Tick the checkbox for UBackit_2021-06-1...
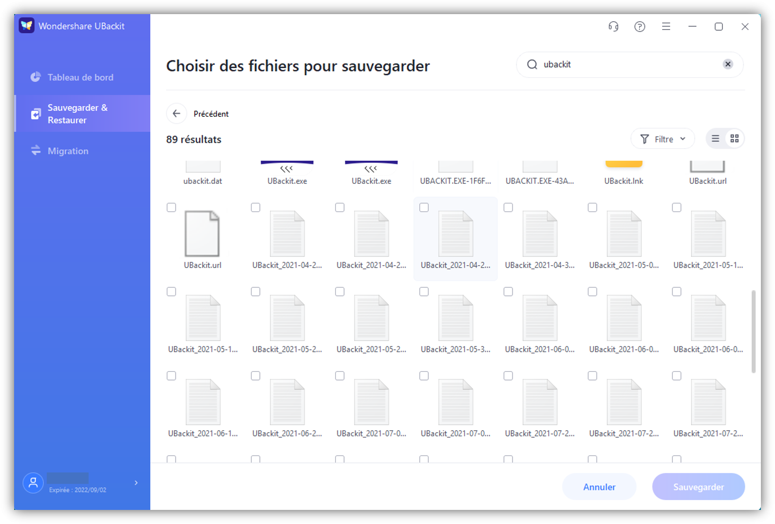The image size is (775, 524). (171, 376)
